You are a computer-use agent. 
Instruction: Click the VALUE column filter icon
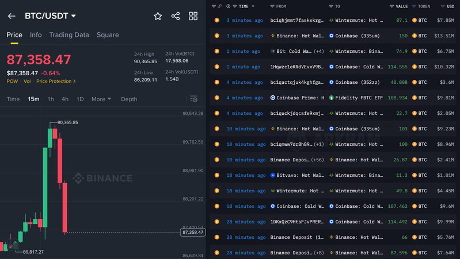(391, 6)
